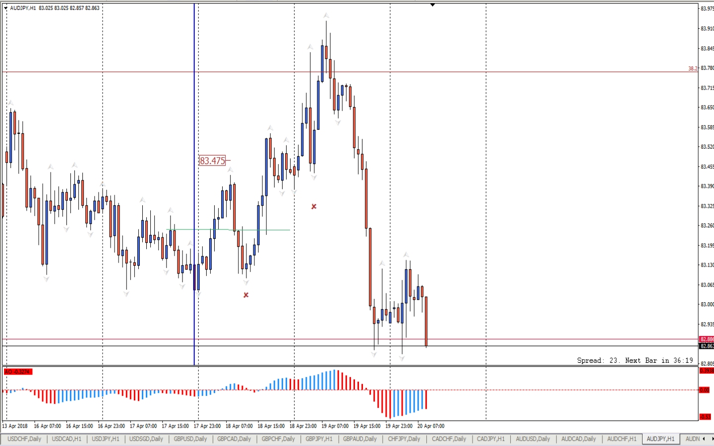The height and width of the screenshot is (446, 714).
Task: Select the 38.2 Fibonacci level line label
Action: point(692,68)
